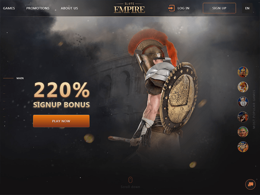Open the Promotions menu

pos(38,8)
